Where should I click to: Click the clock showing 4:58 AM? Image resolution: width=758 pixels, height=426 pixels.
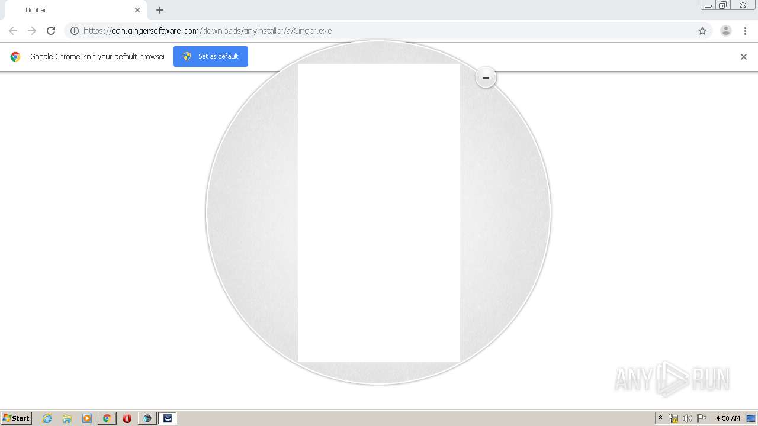tap(728, 418)
